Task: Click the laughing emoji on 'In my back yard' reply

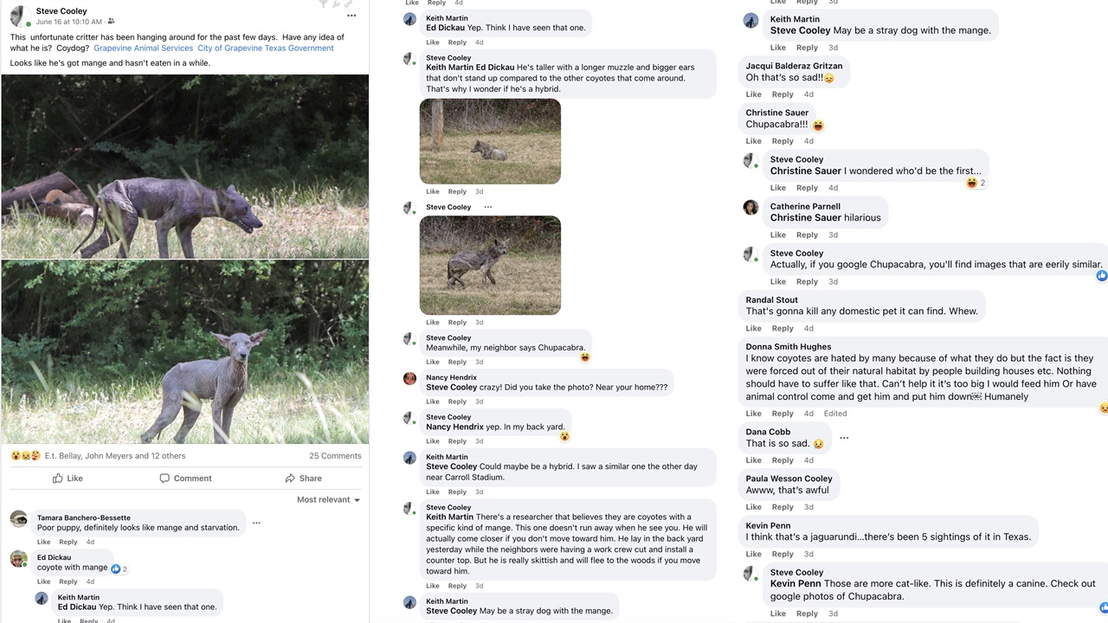Action: (564, 437)
